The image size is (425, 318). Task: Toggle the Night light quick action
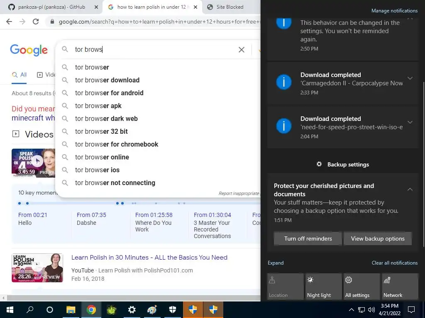click(x=324, y=287)
